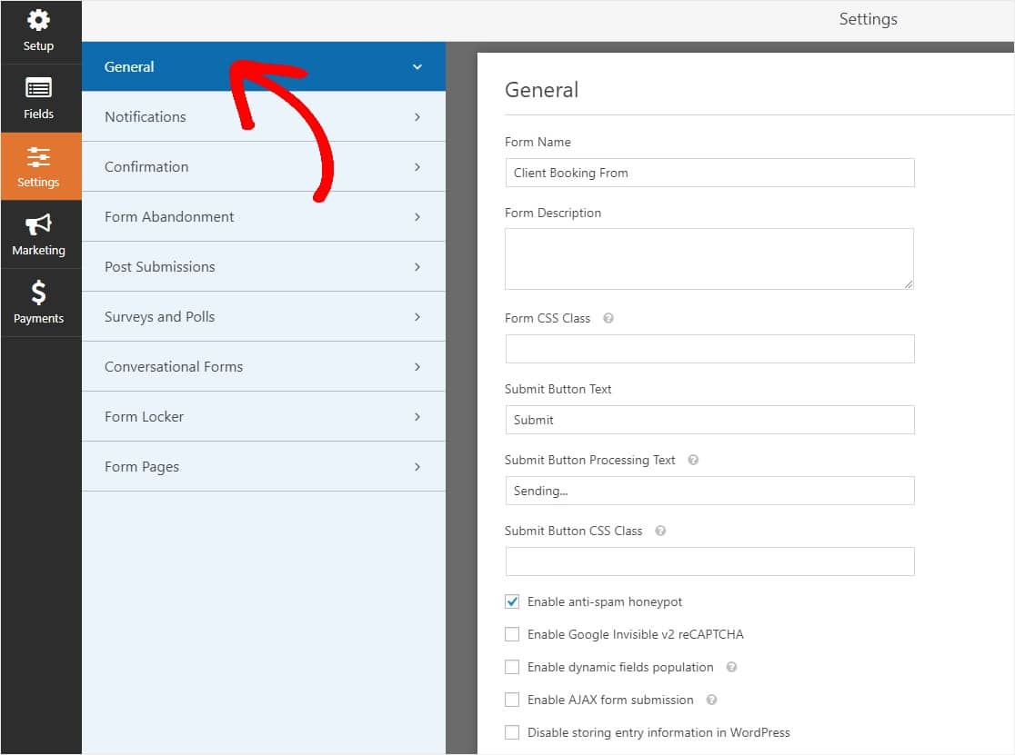The height and width of the screenshot is (755, 1015).
Task: Open Post Submissions settings
Action: click(x=264, y=267)
